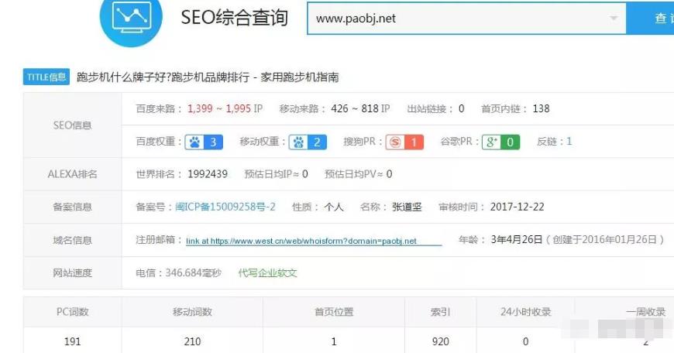Open the west.cn whois form link
The width and height of the screenshot is (674, 353).
pyautogui.click(x=314, y=241)
